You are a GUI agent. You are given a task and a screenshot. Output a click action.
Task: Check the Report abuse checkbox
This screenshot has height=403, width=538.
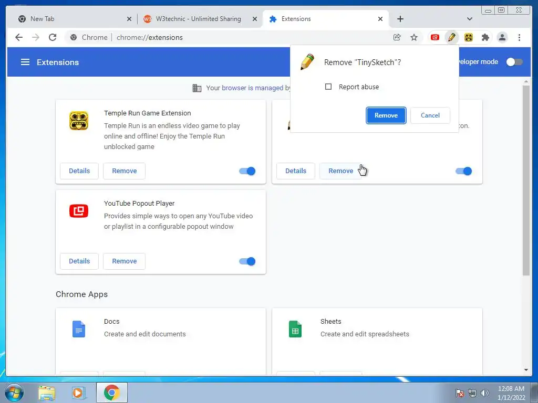[328, 87]
